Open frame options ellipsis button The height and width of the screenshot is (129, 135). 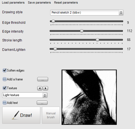click(x=43, y=79)
